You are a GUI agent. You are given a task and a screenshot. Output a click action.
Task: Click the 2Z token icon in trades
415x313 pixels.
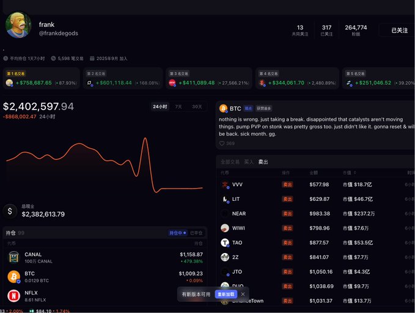(x=225, y=257)
